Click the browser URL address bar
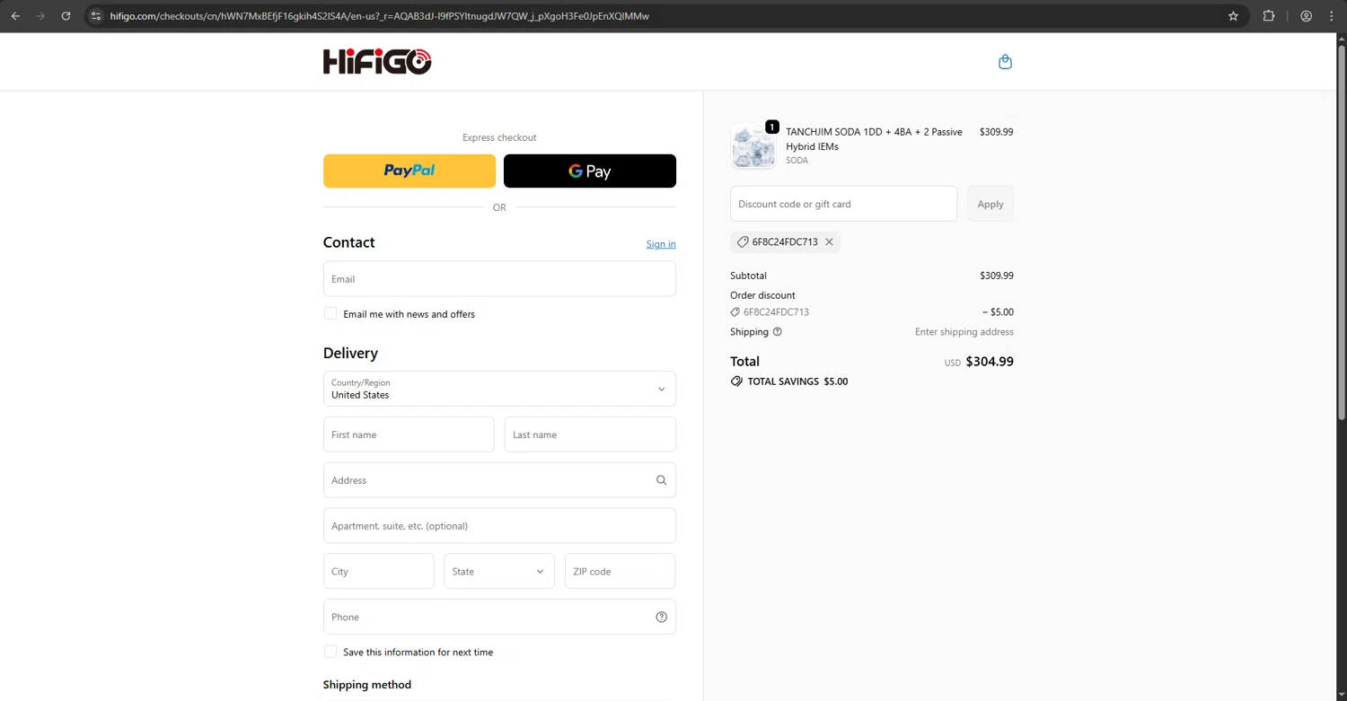The width and height of the screenshot is (1347, 701). click(x=665, y=16)
